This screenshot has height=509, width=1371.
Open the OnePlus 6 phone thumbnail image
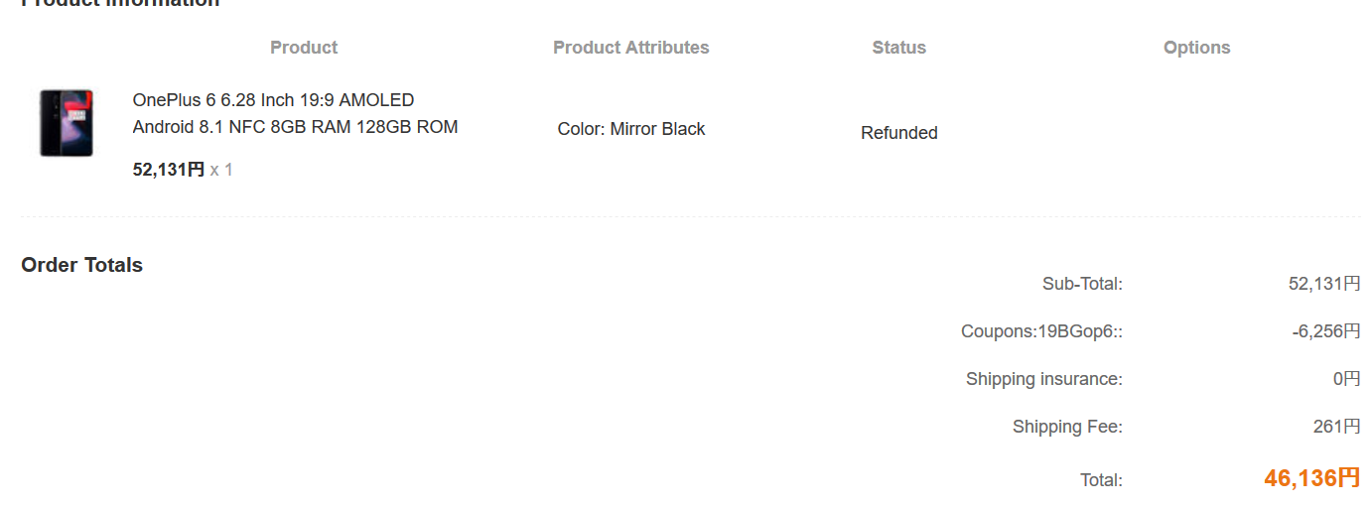click(x=67, y=123)
